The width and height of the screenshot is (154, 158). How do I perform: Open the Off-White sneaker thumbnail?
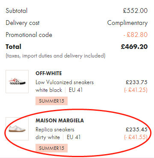[x=17, y=82]
